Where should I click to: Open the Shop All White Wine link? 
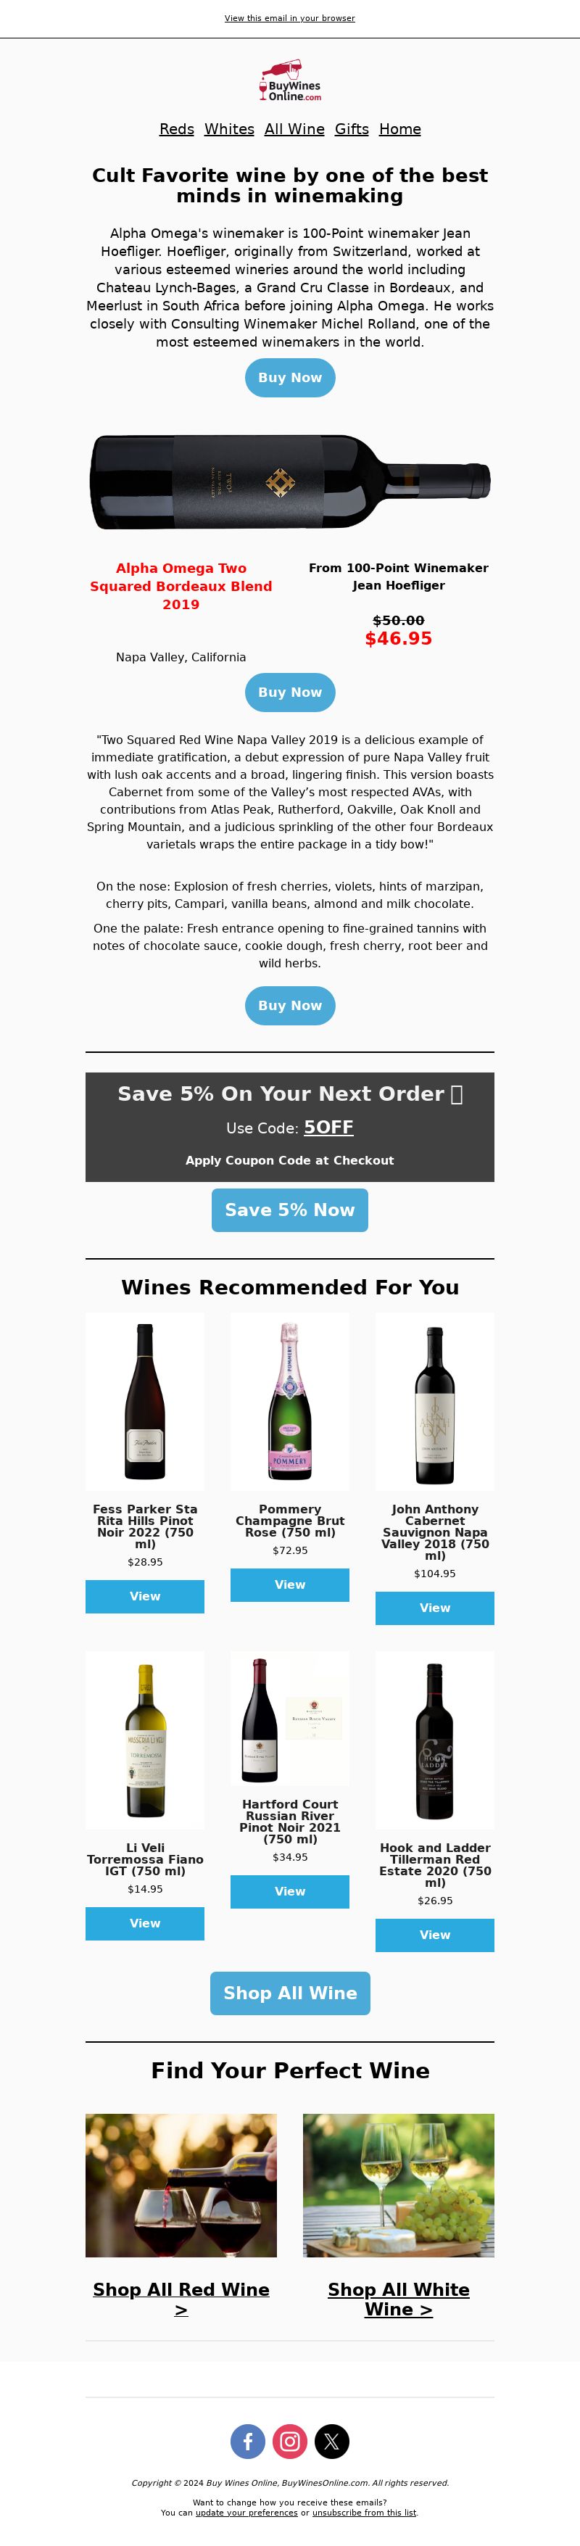pyautogui.click(x=398, y=2299)
